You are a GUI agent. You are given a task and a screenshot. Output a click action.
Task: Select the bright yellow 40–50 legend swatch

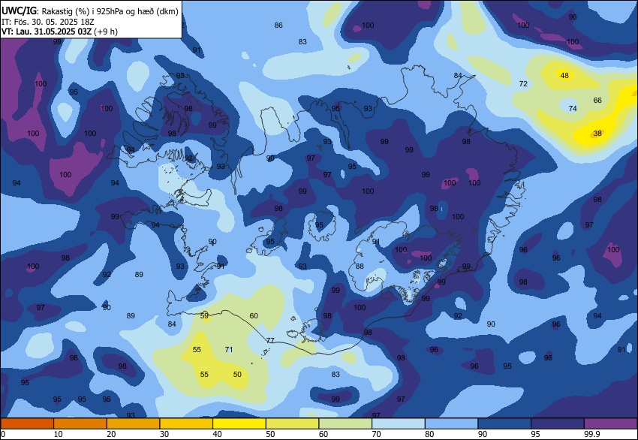point(239,423)
